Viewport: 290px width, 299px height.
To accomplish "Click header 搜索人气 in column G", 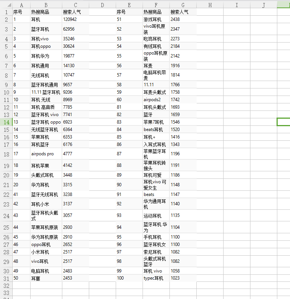I will pos(183,12).
